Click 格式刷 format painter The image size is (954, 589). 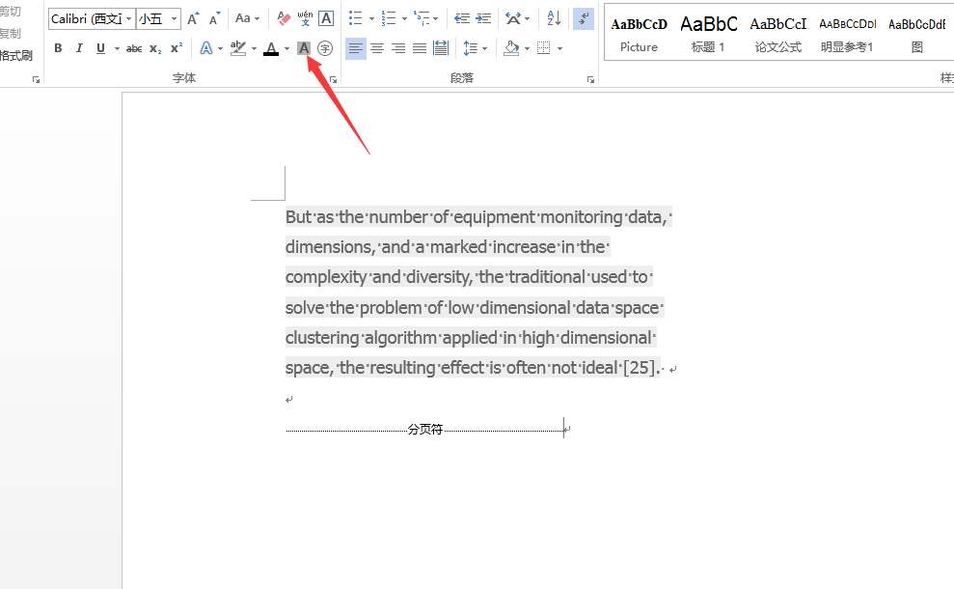point(15,55)
